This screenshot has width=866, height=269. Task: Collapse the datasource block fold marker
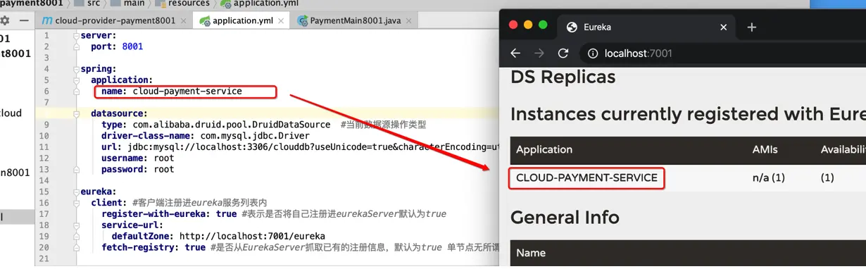[x=77, y=113]
